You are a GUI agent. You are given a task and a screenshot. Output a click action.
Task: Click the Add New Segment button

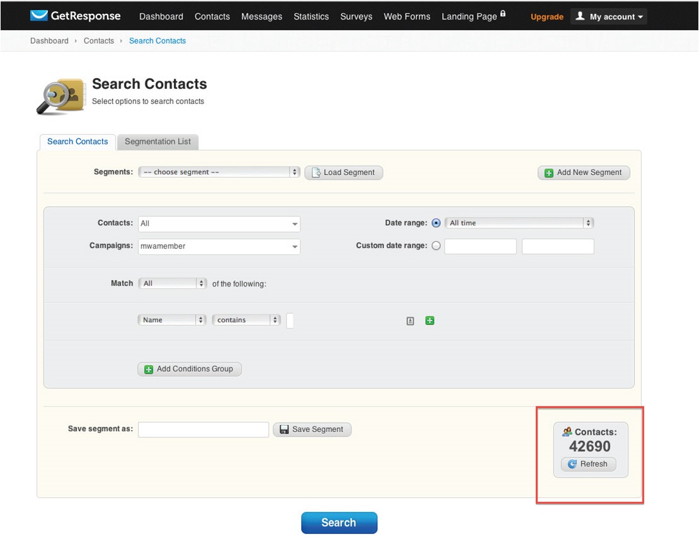tap(584, 173)
